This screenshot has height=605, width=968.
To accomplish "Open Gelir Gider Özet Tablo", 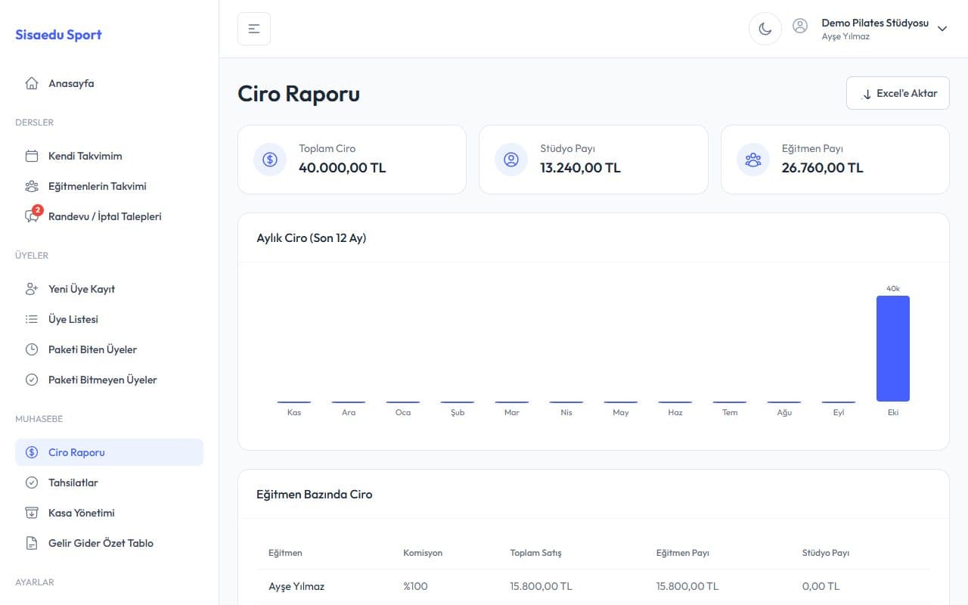I will click(x=109, y=543).
